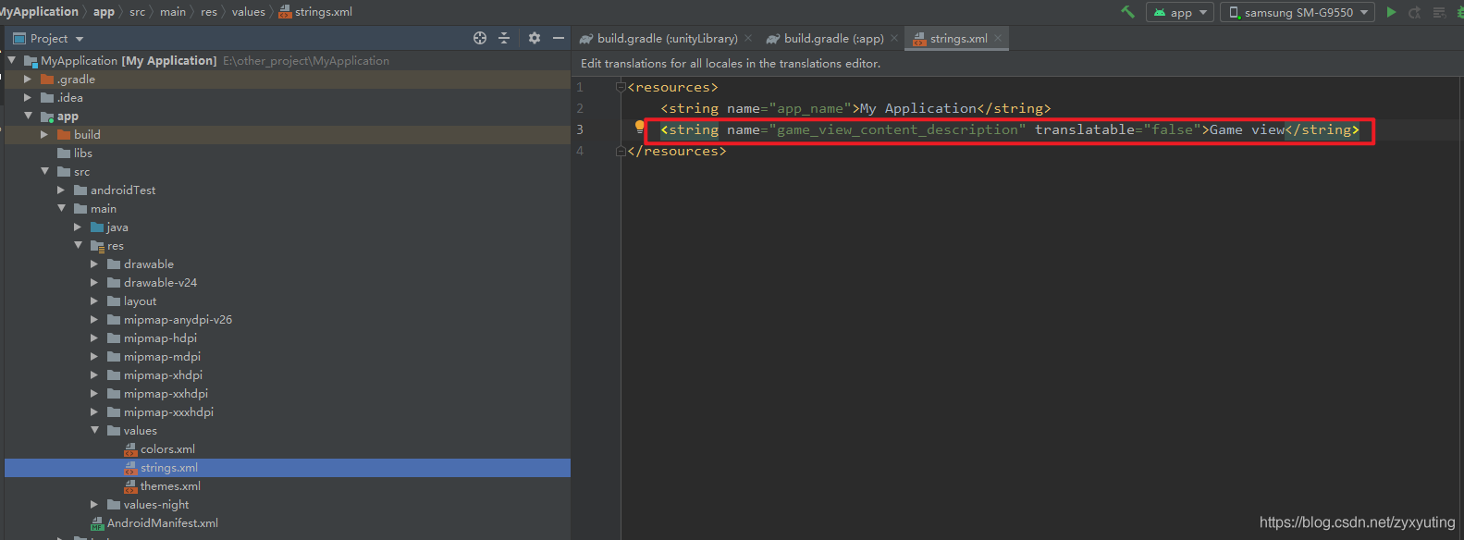Expand the androidTest folder arrow
The image size is (1464, 540).
61,190
